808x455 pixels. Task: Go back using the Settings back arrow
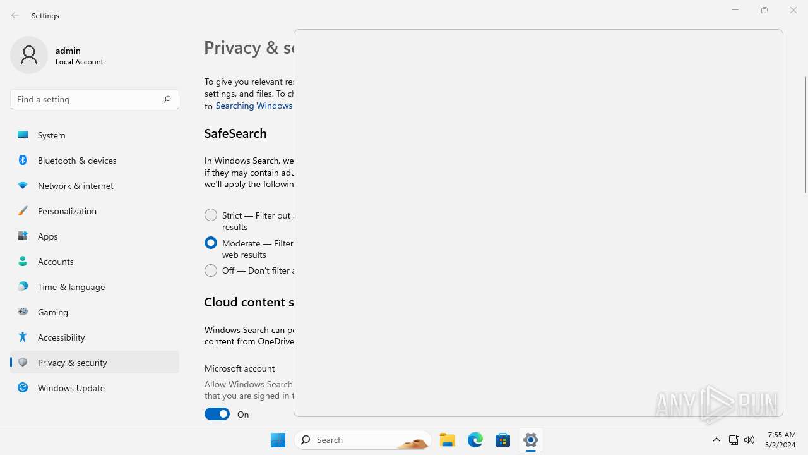tap(15, 15)
